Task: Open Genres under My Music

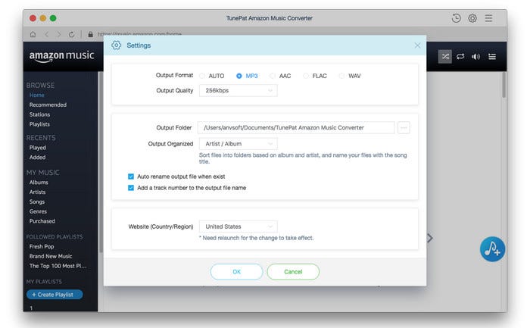Action: [x=38, y=211]
